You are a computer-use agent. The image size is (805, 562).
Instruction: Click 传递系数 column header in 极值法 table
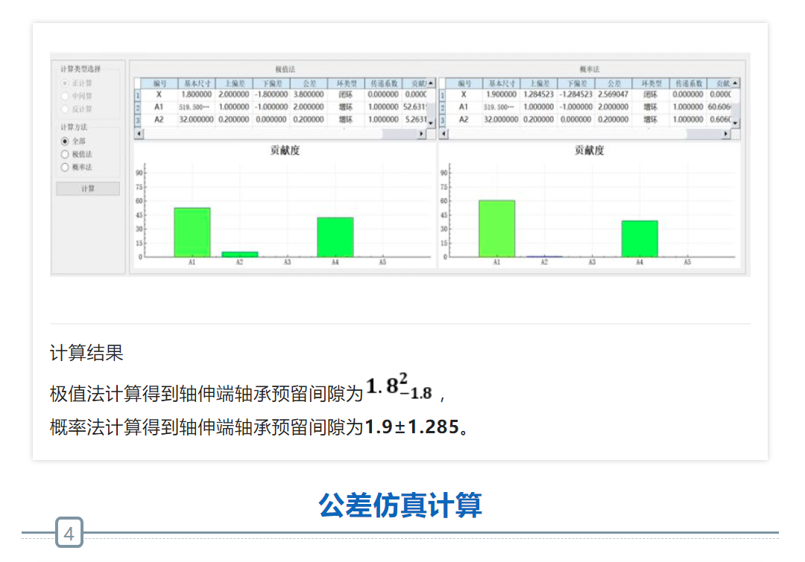(x=384, y=83)
